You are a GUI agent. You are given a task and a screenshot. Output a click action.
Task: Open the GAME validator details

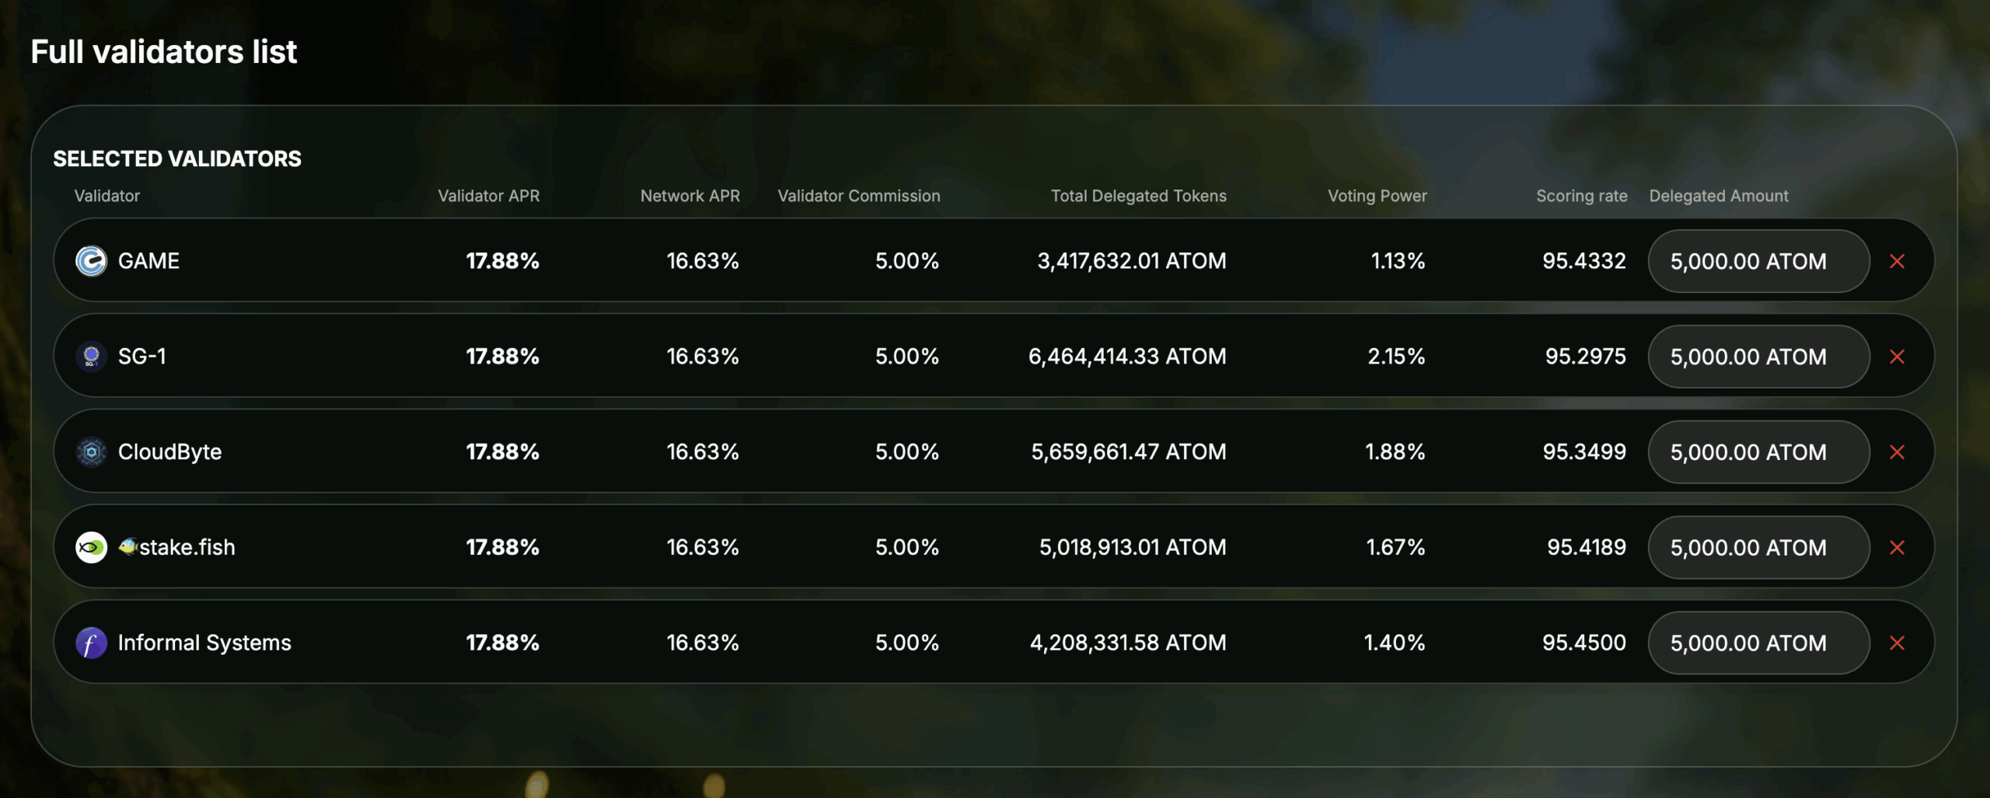[x=148, y=261]
